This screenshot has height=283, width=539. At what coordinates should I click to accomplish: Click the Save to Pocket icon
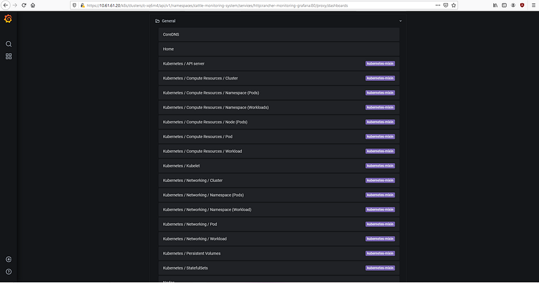tap(445, 5)
